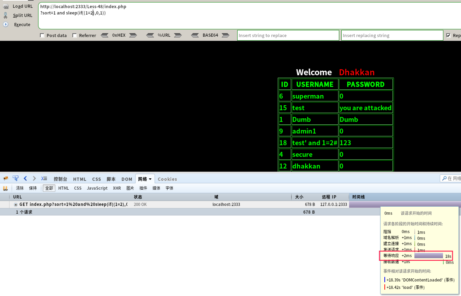Filter network requests by 图片
This screenshot has width=461, height=296.
coord(130,188)
